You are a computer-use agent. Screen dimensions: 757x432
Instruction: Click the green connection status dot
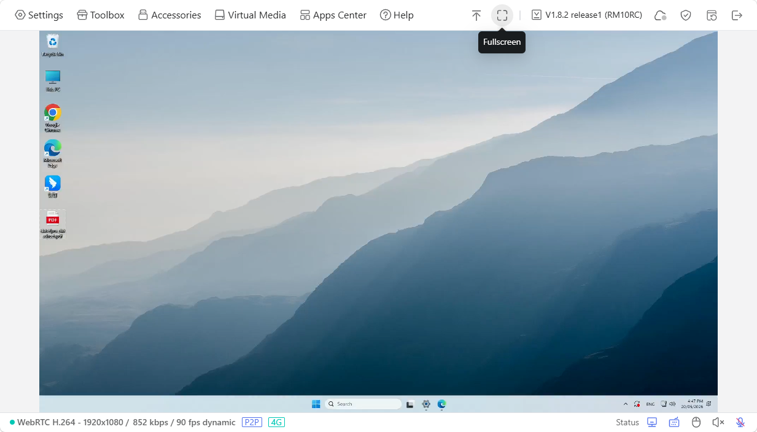coord(12,422)
